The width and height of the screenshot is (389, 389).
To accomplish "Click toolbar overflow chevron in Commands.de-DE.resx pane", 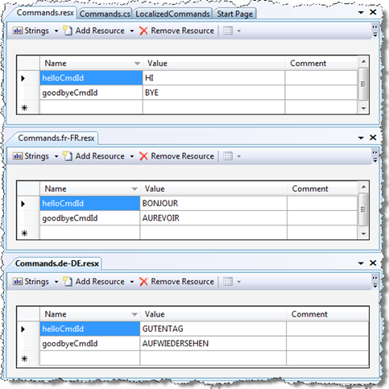I will (x=375, y=282).
